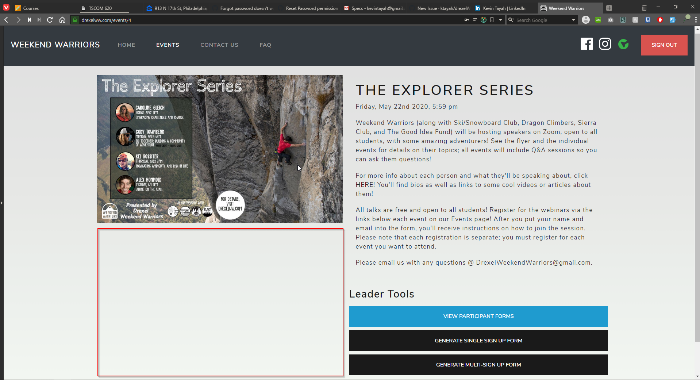Click VIEW PARTICIPANT FORMS button
Screen dimensions: 700x380
coord(478,316)
